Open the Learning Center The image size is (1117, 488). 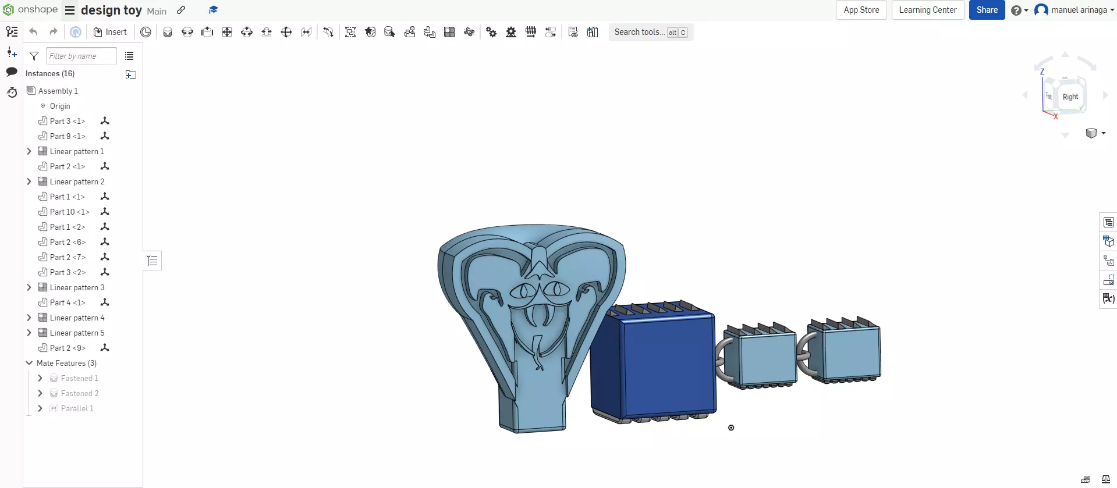point(928,10)
